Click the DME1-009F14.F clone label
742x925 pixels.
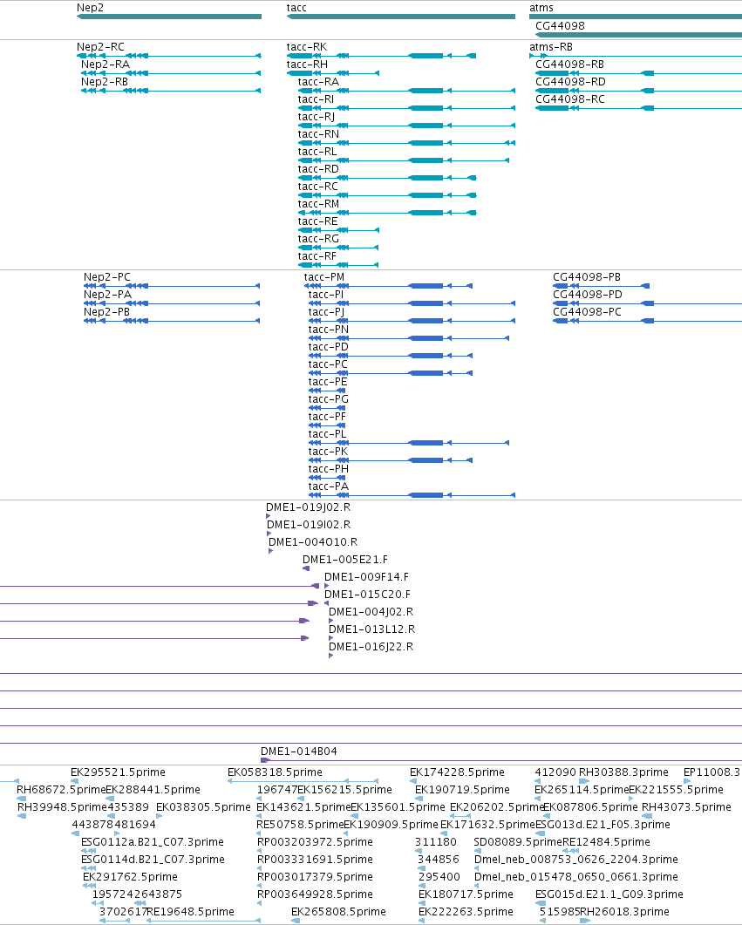pos(366,577)
